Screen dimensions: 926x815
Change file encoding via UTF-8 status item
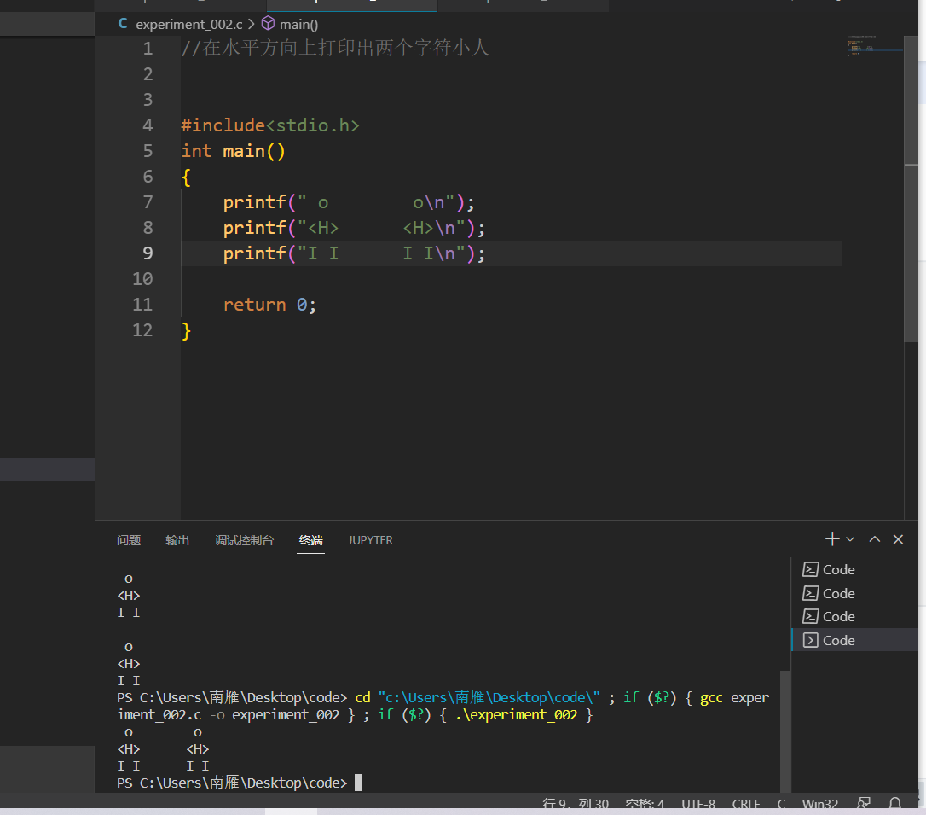click(x=698, y=804)
